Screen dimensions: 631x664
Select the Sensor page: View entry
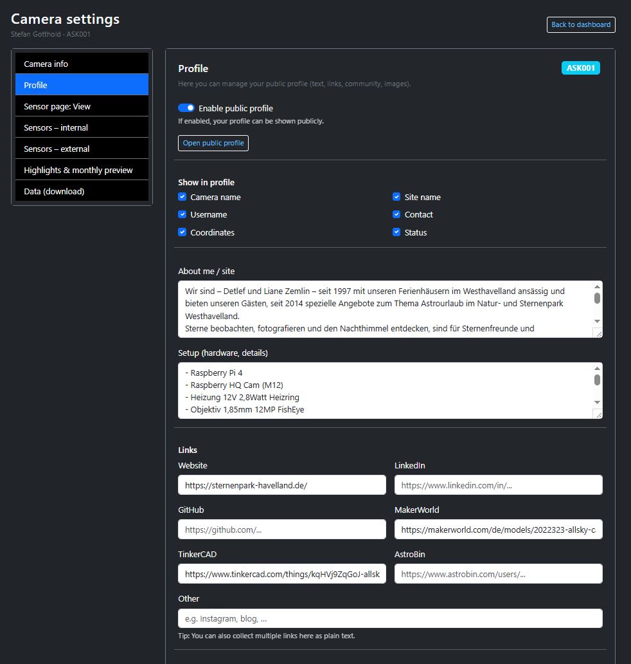[82, 106]
